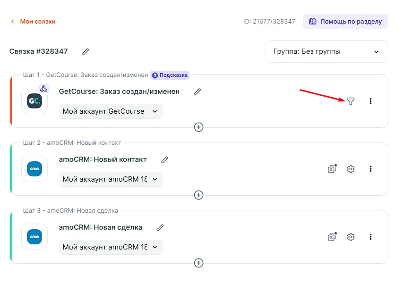Click search-copy icon in Новая сделка step
This screenshot has width=403, height=283.
tap(332, 237)
